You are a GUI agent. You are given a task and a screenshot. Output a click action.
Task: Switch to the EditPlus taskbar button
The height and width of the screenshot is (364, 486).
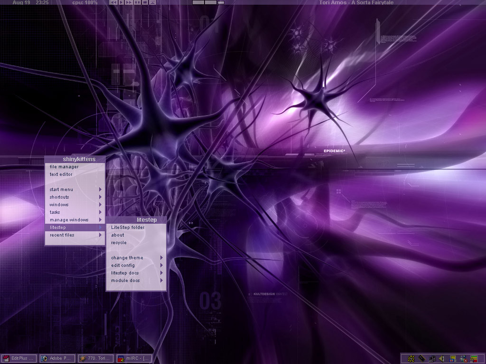coord(19,358)
